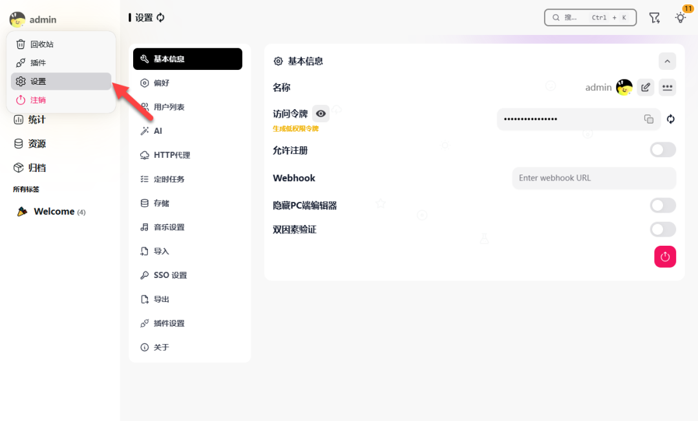Open the 统计 statistics page
This screenshot has height=421, width=698.
click(29, 120)
